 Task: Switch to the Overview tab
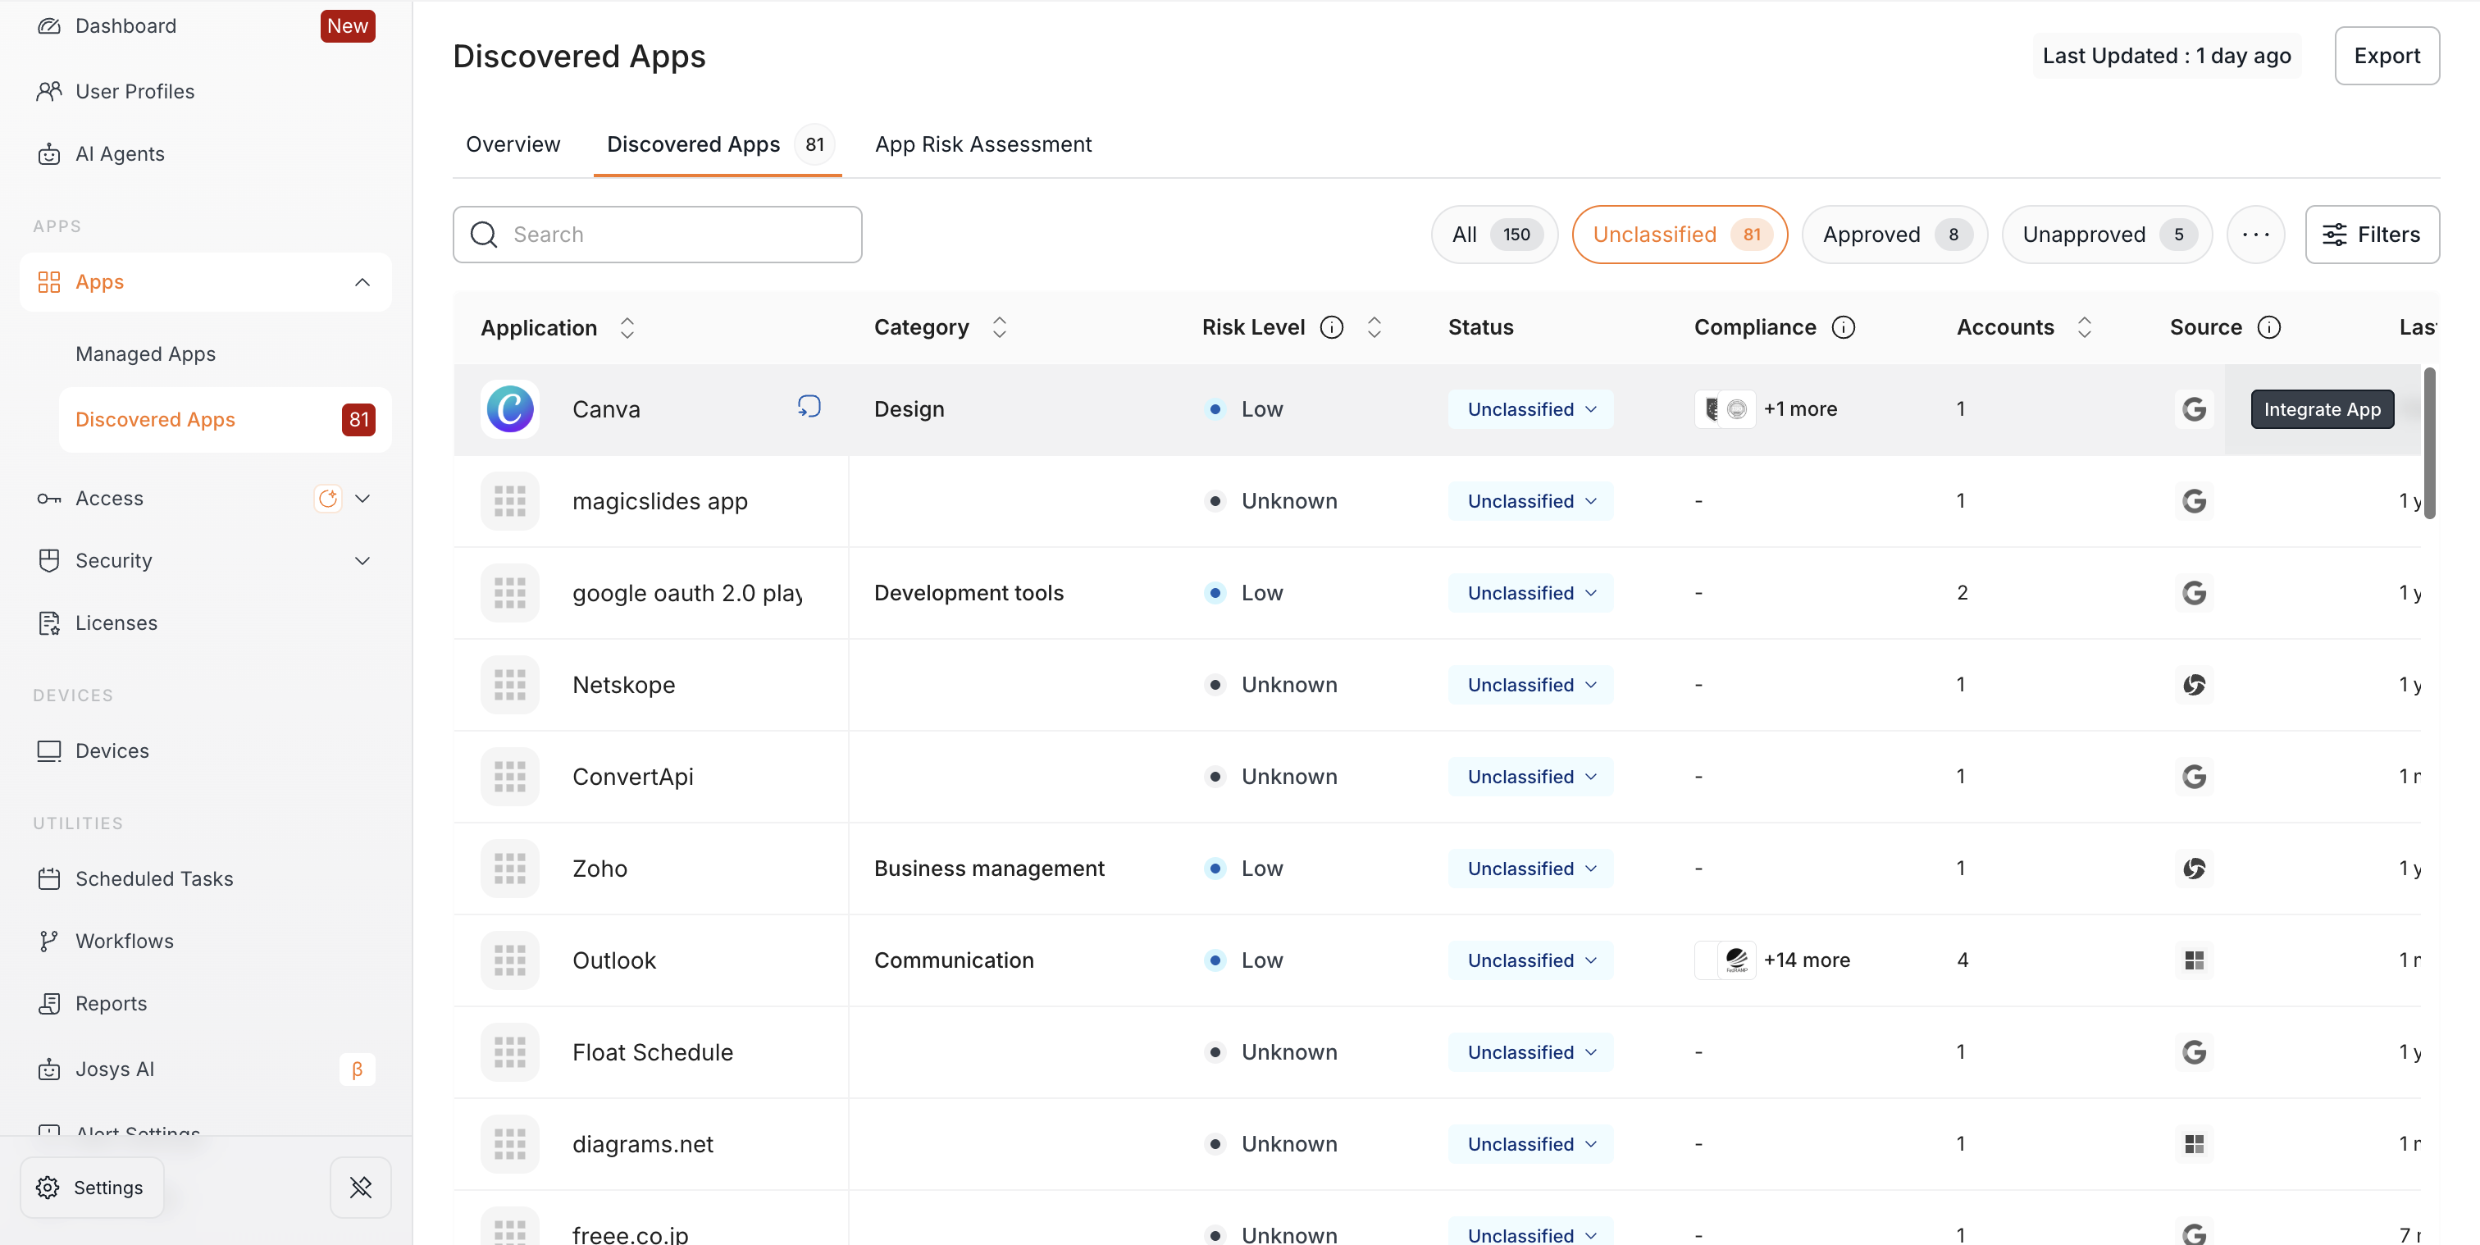(513, 144)
